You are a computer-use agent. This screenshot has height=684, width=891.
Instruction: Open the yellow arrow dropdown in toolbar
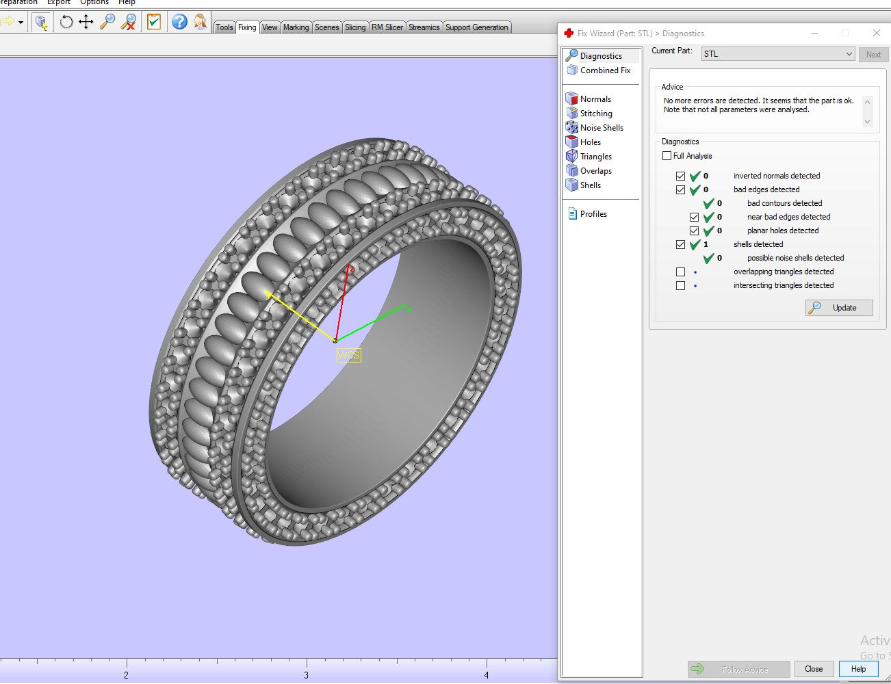pos(21,23)
